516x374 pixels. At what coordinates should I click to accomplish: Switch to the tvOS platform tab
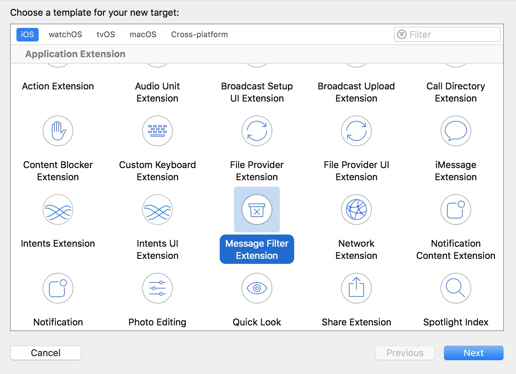click(106, 35)
